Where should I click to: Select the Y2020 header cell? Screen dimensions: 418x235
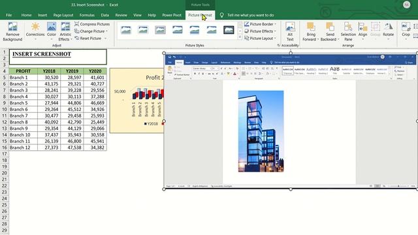pyautogui.click(x=95, y=71)
